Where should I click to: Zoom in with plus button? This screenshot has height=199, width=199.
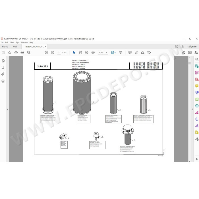click(93, 53)
